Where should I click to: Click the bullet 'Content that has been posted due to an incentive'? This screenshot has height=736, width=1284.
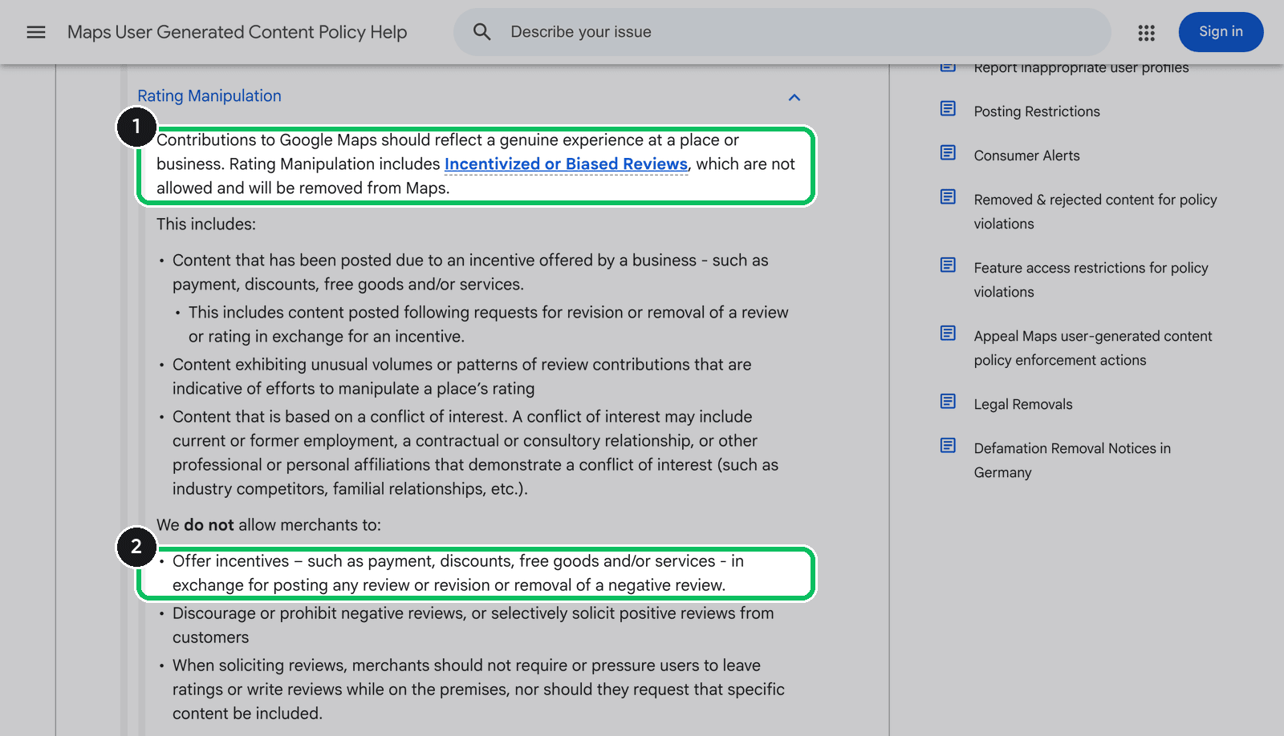470,273
